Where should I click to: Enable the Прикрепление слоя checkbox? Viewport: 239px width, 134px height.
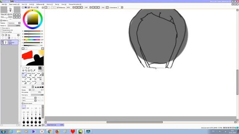pyautogui.click(x=1, y=30)
